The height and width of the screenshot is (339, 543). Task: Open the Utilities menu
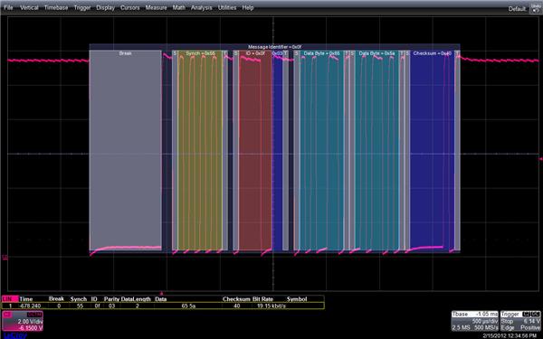click(x=227, y=7)
